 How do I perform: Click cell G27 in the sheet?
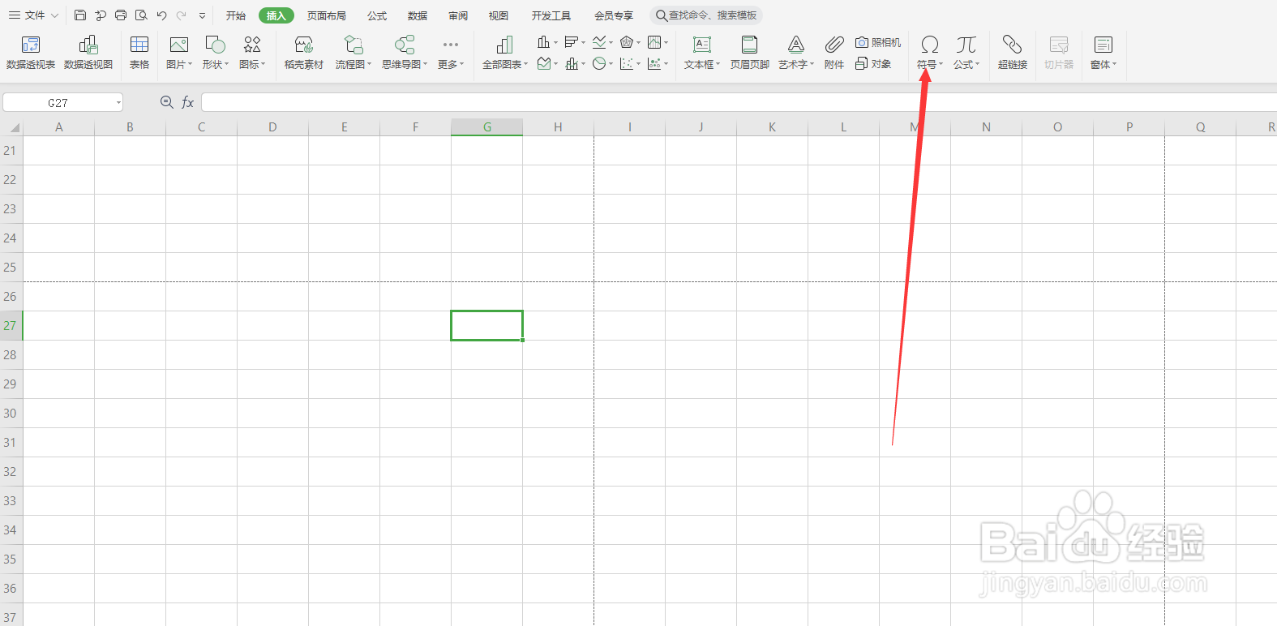(486, 326)
